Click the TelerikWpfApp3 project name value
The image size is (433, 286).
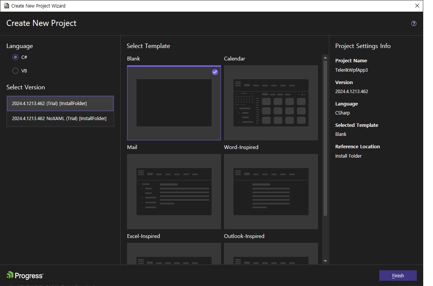351,70
